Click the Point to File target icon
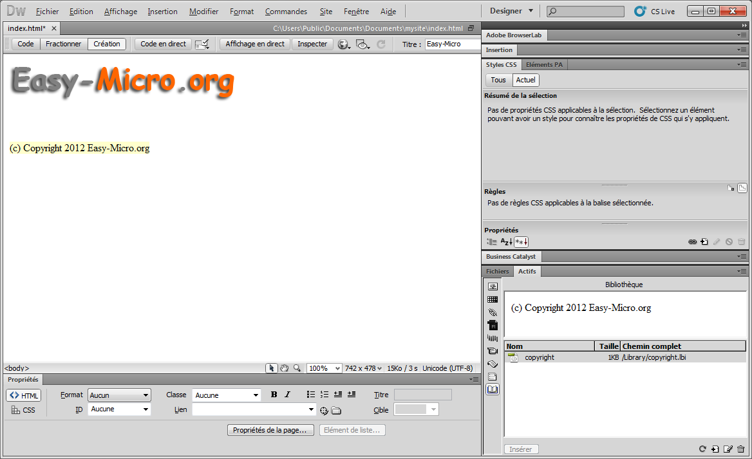The height and width of the screenshot is (459, 752). click(324, 411)
